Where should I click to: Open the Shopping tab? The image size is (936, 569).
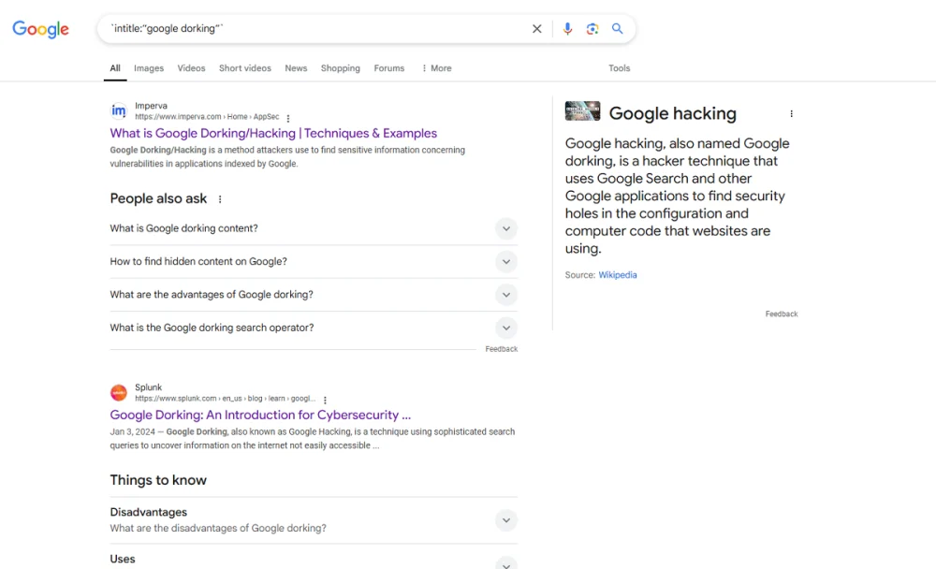point(341,68)
